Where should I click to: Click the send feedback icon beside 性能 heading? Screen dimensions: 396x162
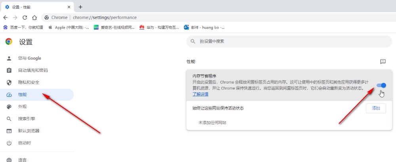tap(383, 62)
